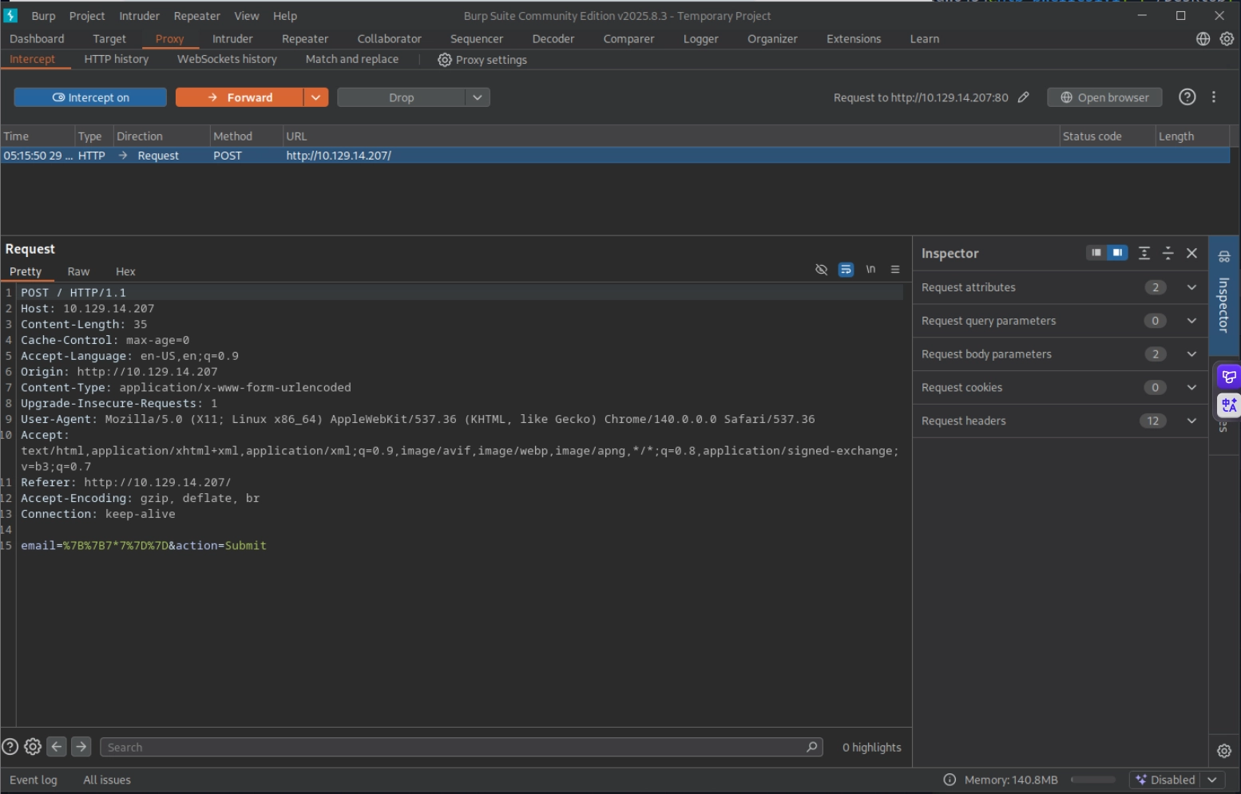Image resolution: width=1241 pixels, height=794 pixels.
Task: Select the intercepted POST request row
Action: pos(615,156)
